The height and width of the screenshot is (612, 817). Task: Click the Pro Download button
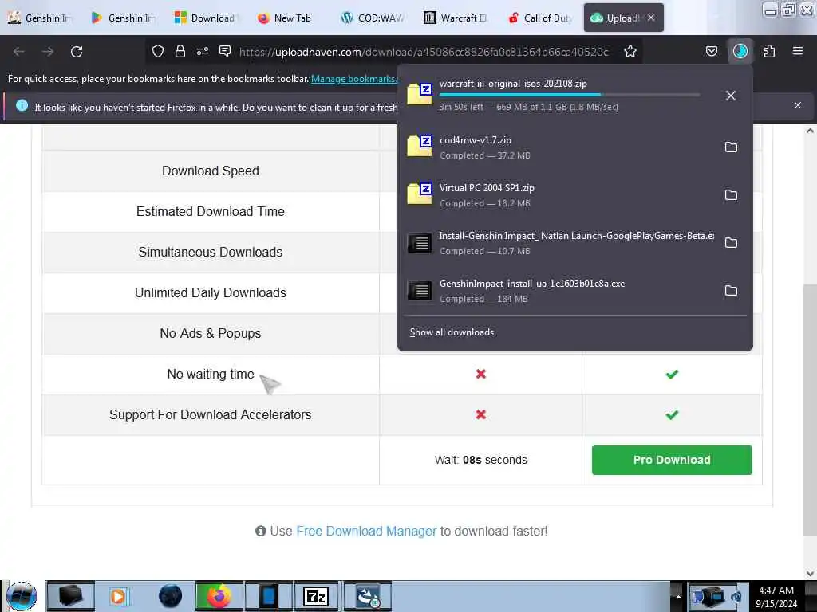[x=672, y=460]
